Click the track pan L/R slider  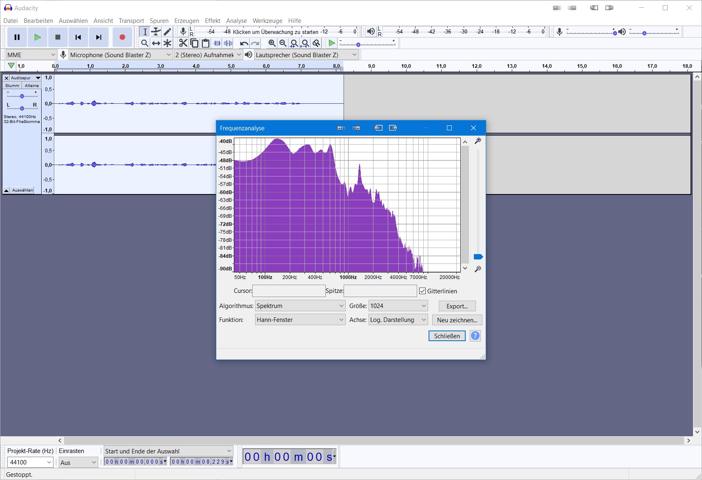22,108
